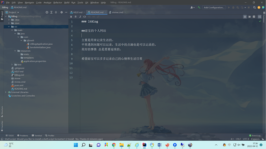Open Database side panel
Image resolution: width=266 pixels, height=149 pixels.
point(264,17)
